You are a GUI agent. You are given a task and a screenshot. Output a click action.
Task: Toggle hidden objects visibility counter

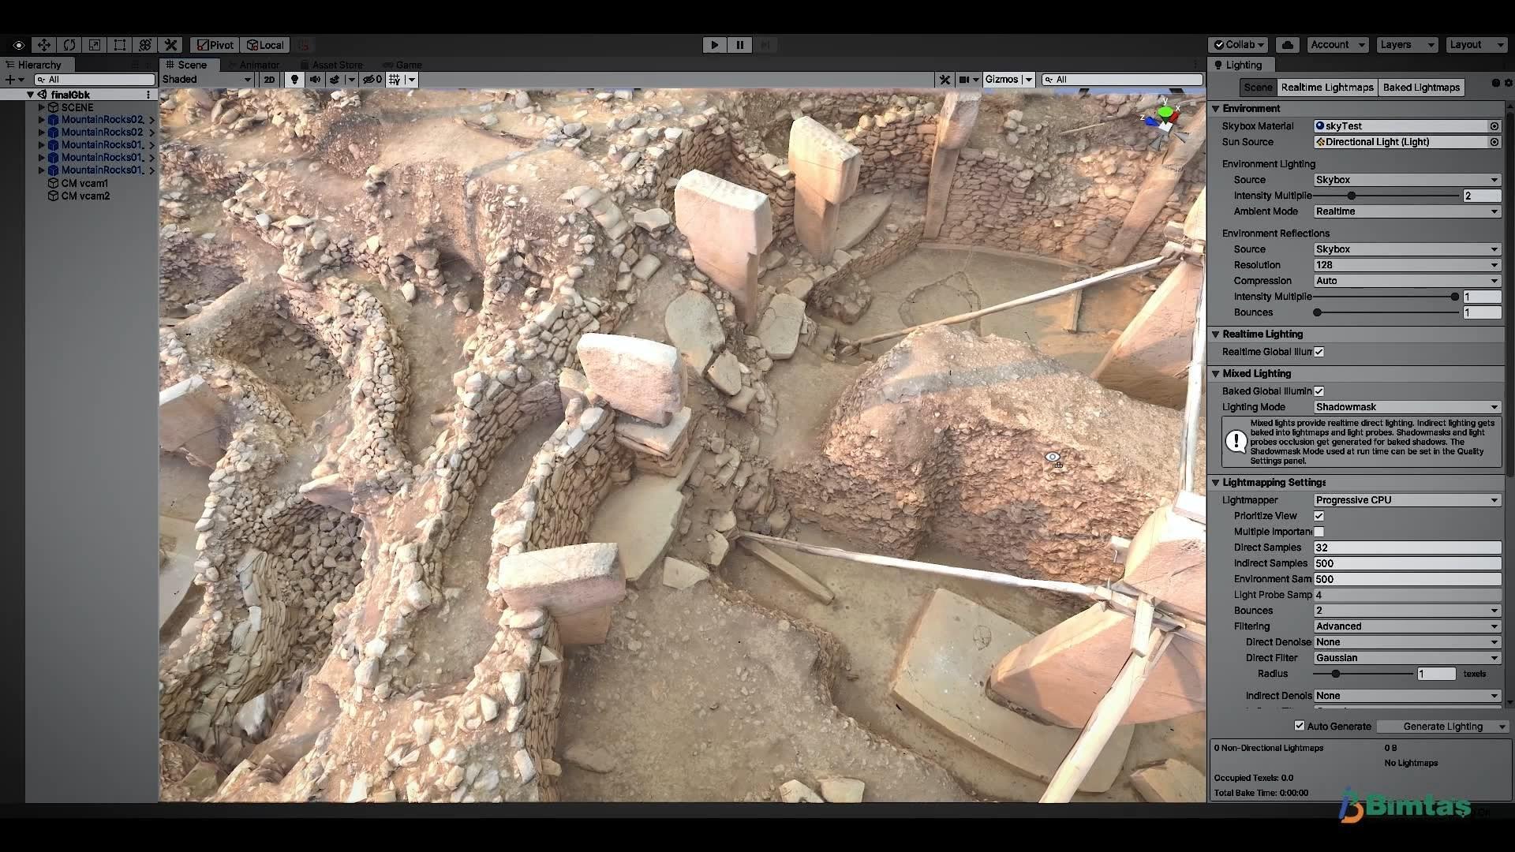[372, 80]
